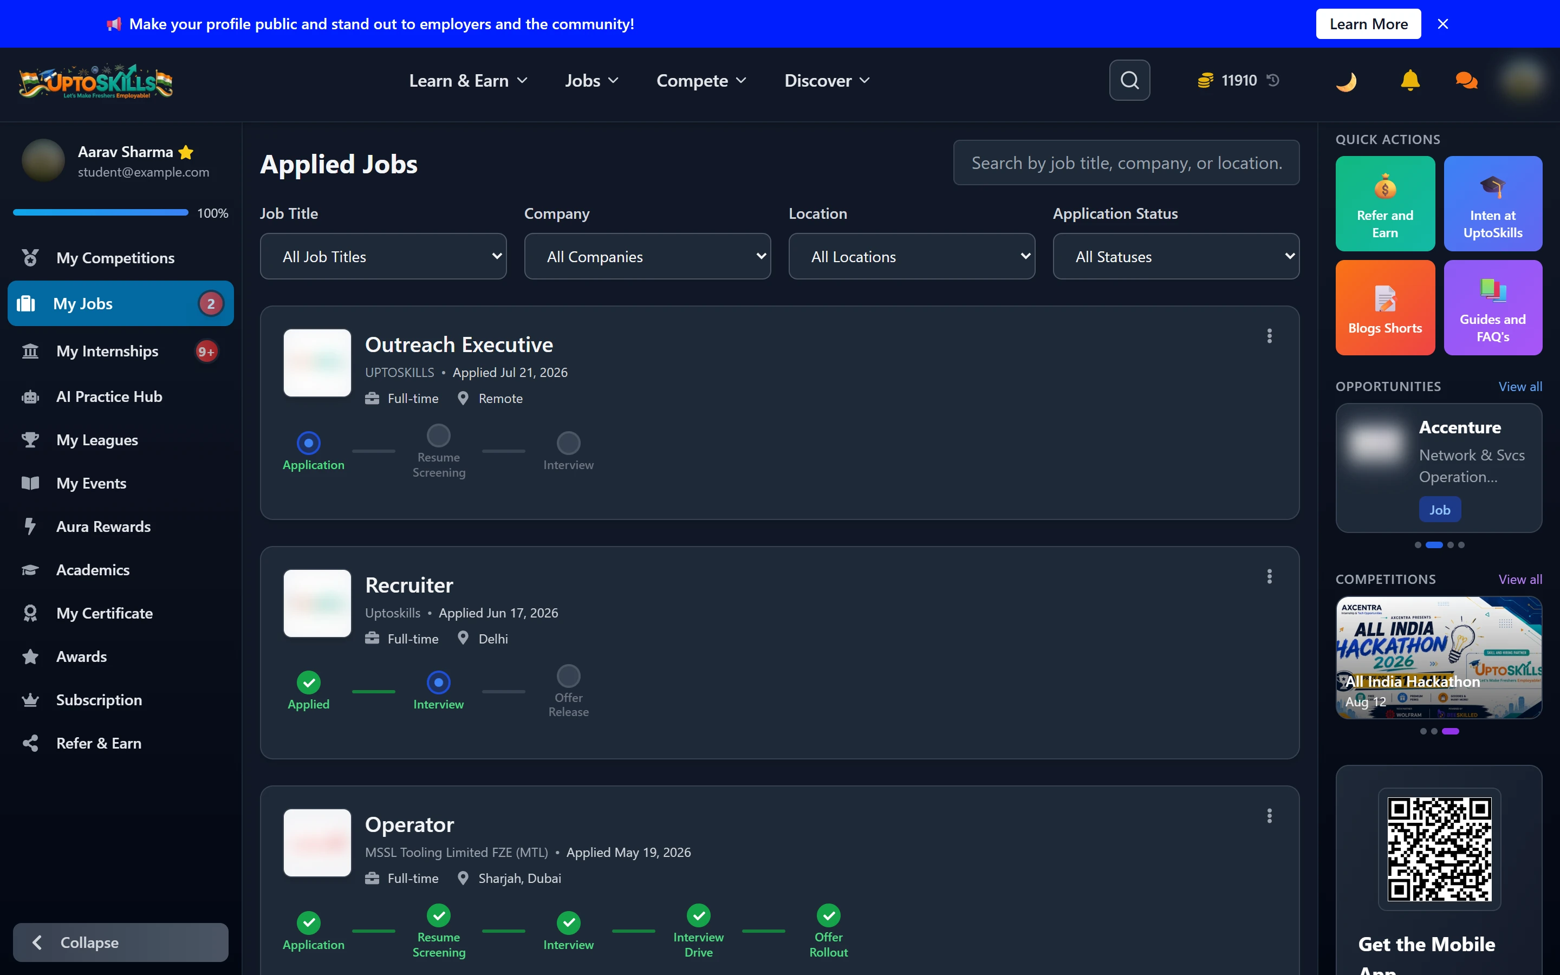Click the UptoSkills logo
1560x975 pixels.
pos(95,82)
